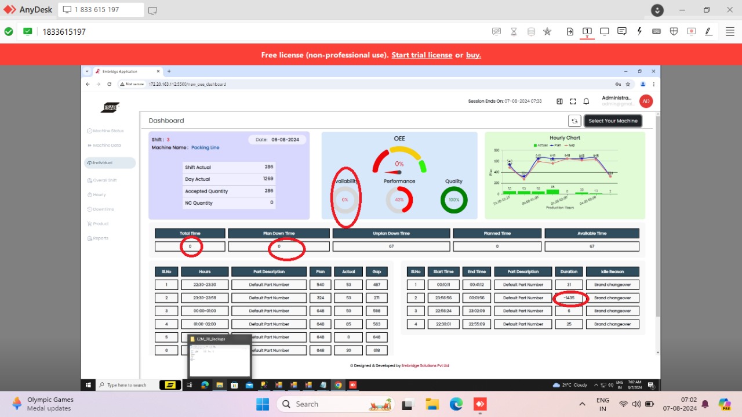Open AnyDesk hamburger main menu

[730, 31]
